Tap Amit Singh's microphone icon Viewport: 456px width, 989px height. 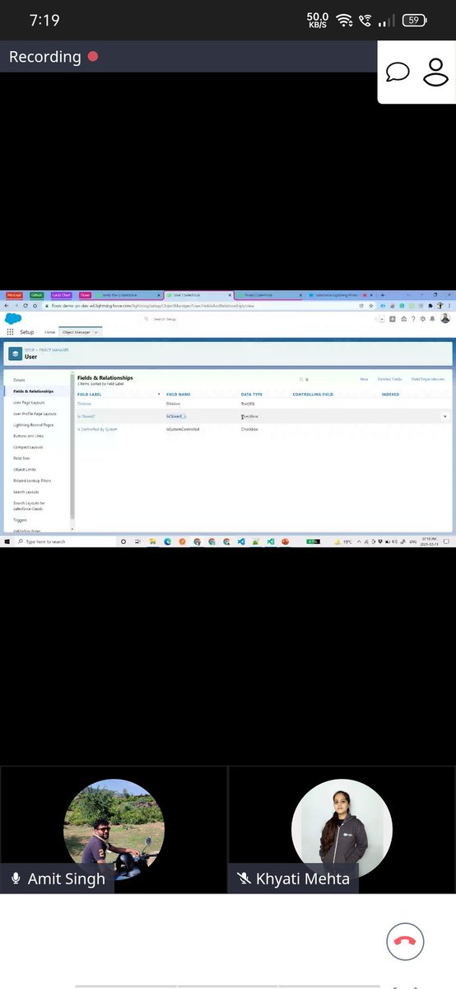(x=15, y=879)
